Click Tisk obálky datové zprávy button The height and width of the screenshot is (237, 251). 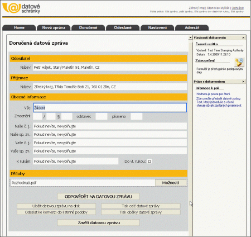coord(141,212)
